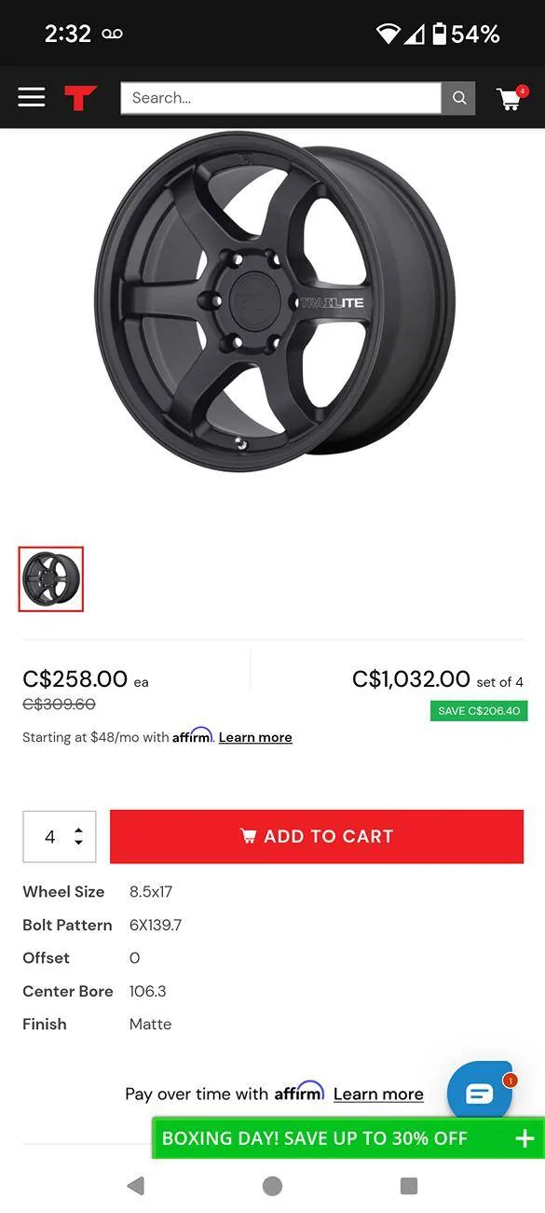Increase quantity with the up arrow

78,827
